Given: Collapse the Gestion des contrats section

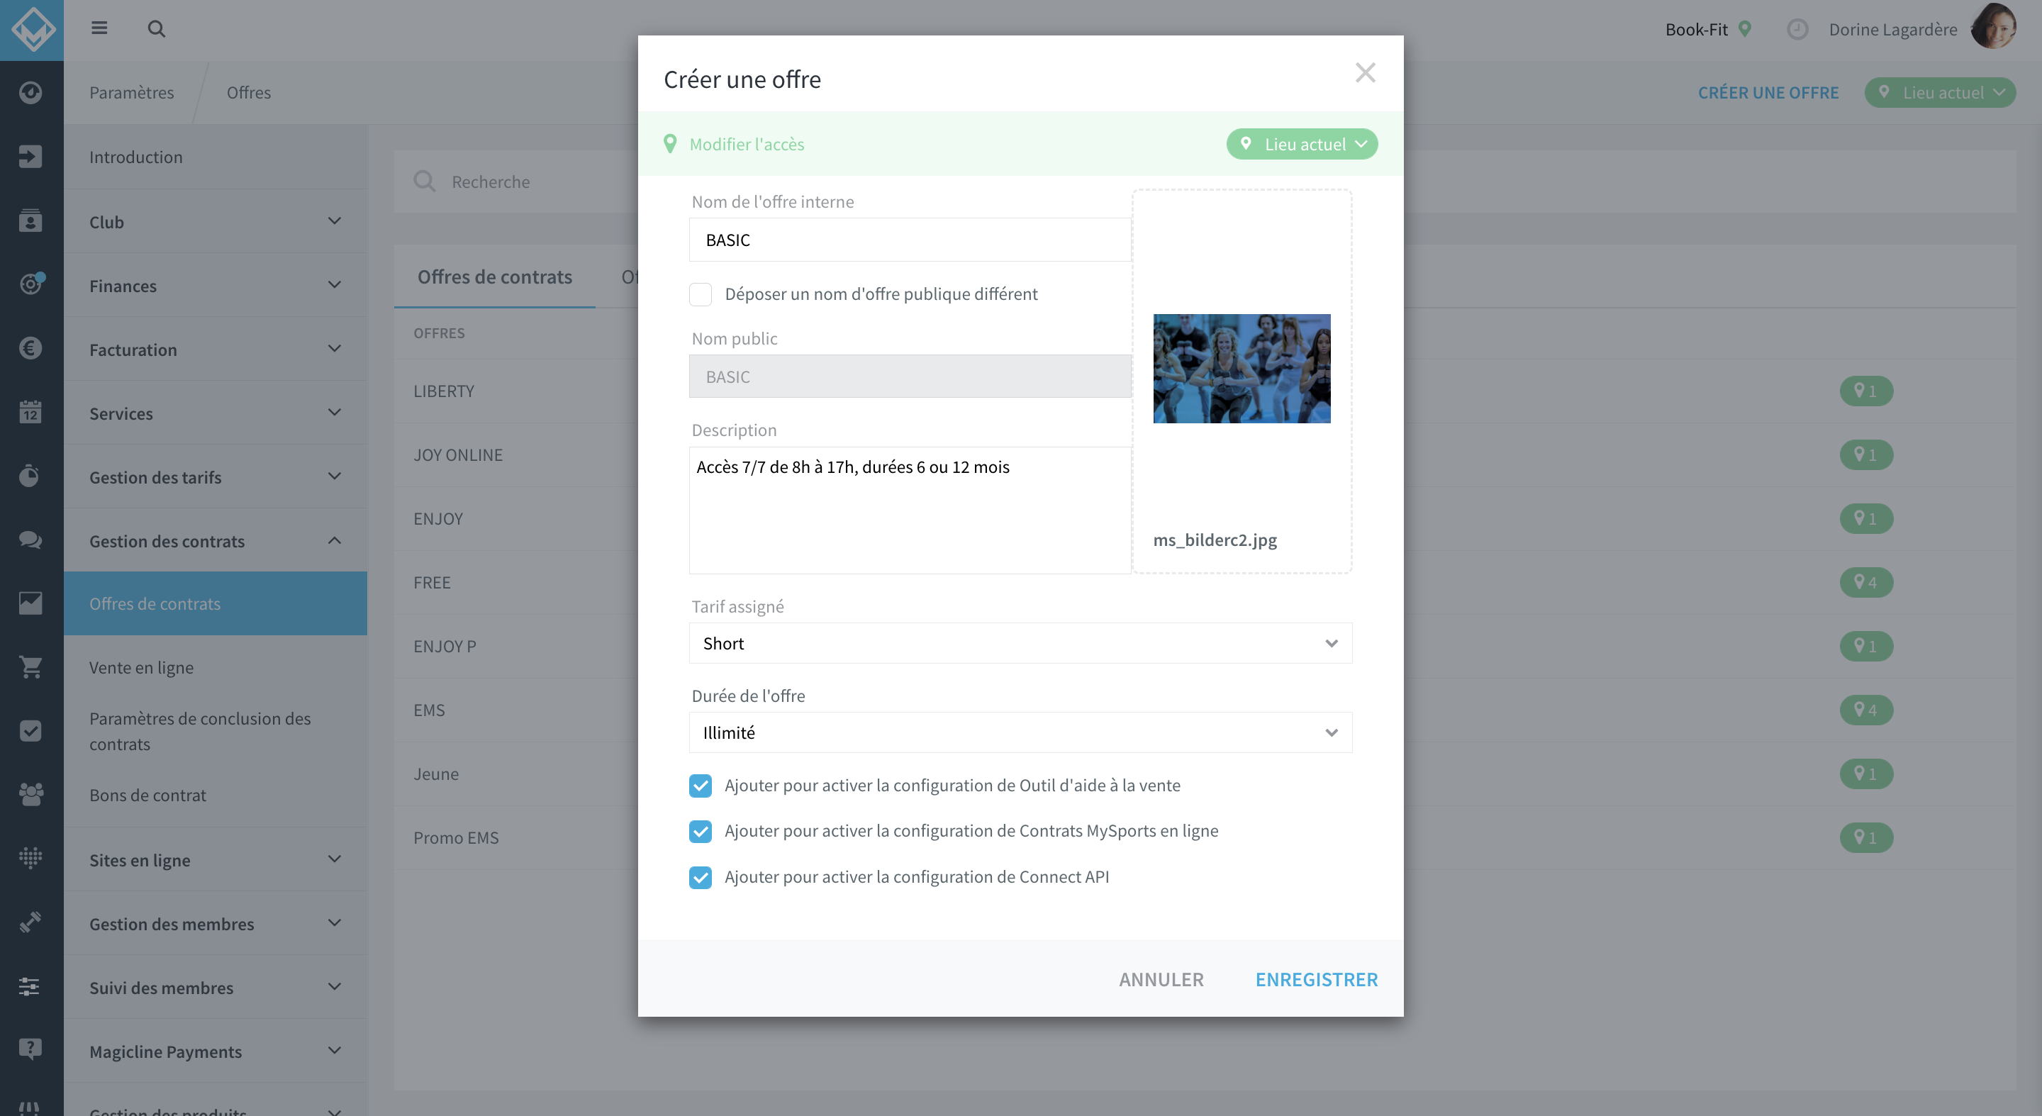Looking at the screenshot, I should (x=215, y=540).
